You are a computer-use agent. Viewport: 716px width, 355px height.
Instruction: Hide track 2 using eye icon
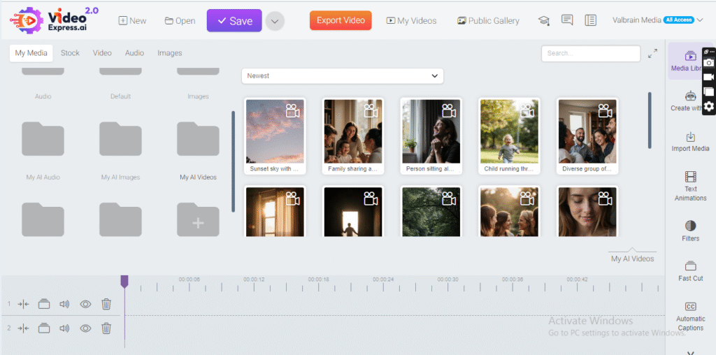86,328
